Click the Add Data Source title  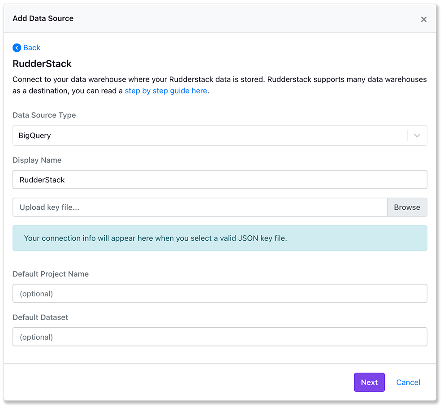(43, 18)
